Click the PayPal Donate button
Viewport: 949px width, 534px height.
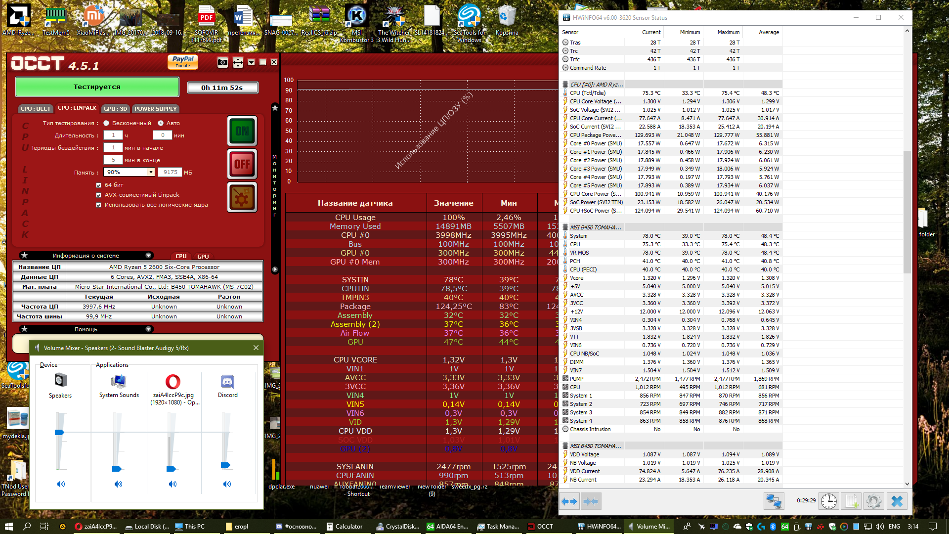click(x=183, y=62)
